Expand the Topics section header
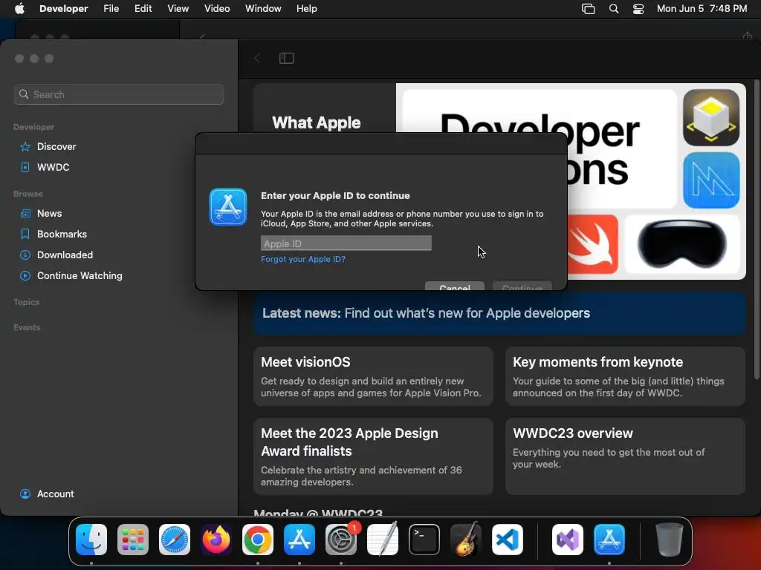This screenshot has height=570, width=761. point(26,302)
